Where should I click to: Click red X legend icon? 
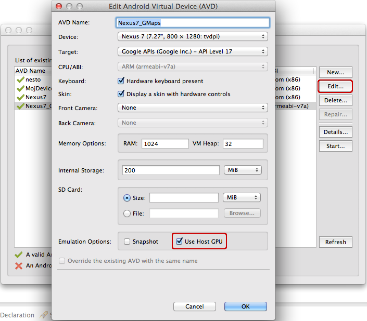click(x=19, y=265)
